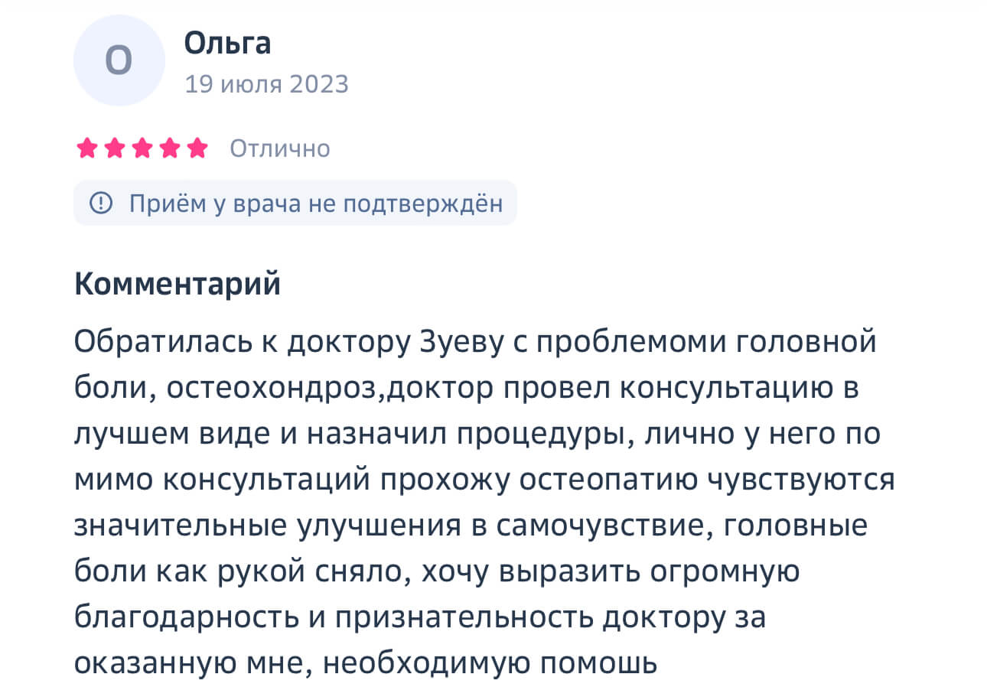
Task: Click the word остеопатию in the review
Action: click(608, 480)
